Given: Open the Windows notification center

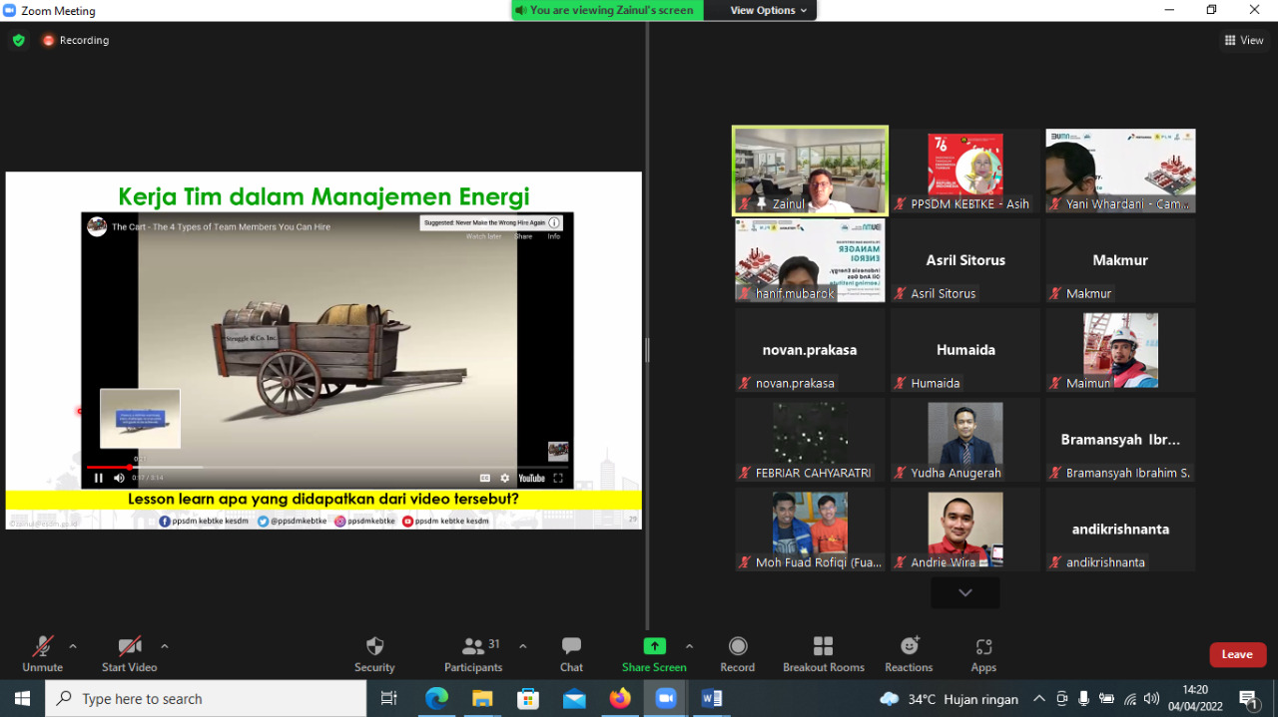Looking at the screenshot, I should pos(1248,699).
